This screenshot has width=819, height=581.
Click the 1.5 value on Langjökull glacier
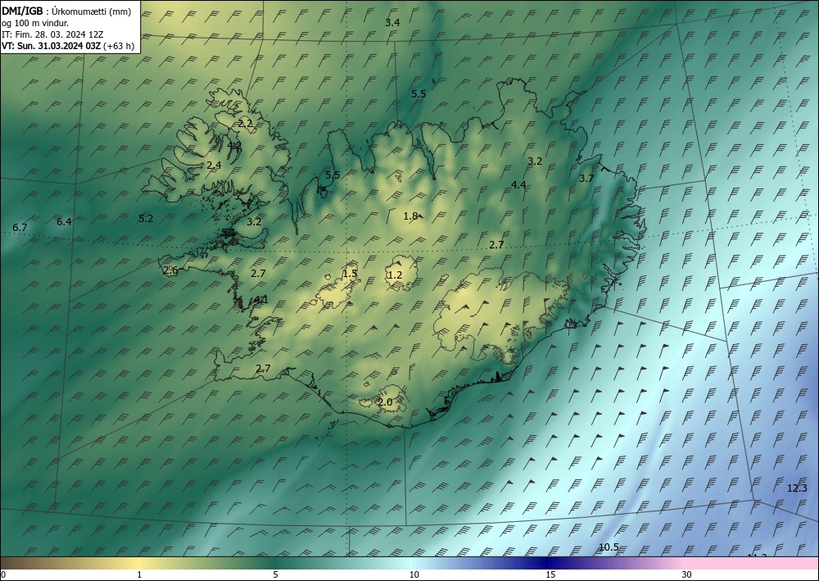350,273
